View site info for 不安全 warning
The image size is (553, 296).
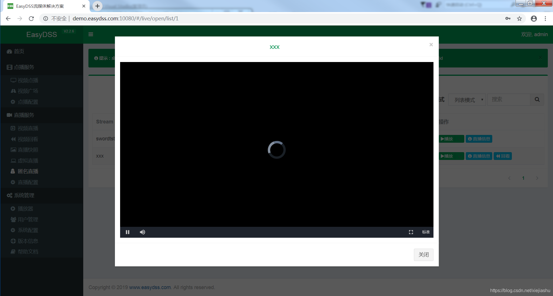(55, 19)
